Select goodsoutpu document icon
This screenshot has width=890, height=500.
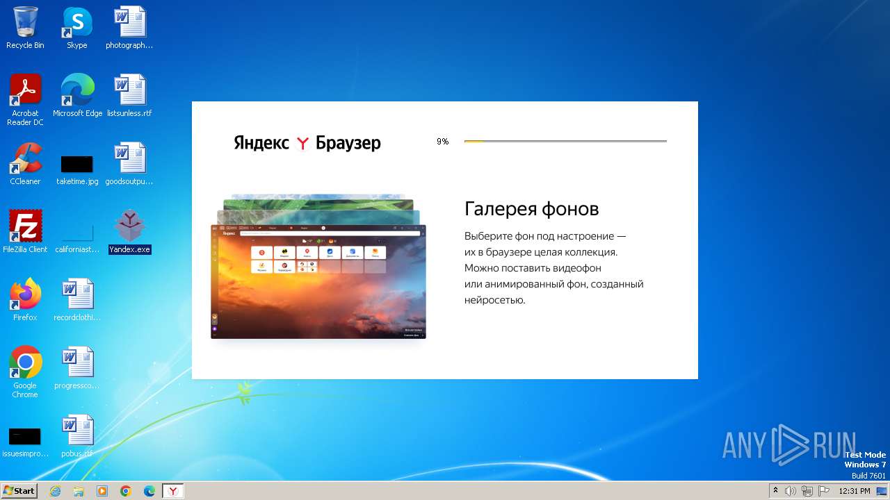click(x=129, y=164)
